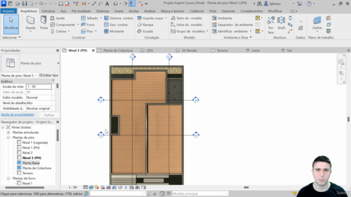Click the save icon in quick access toolbar

point(25,4)
